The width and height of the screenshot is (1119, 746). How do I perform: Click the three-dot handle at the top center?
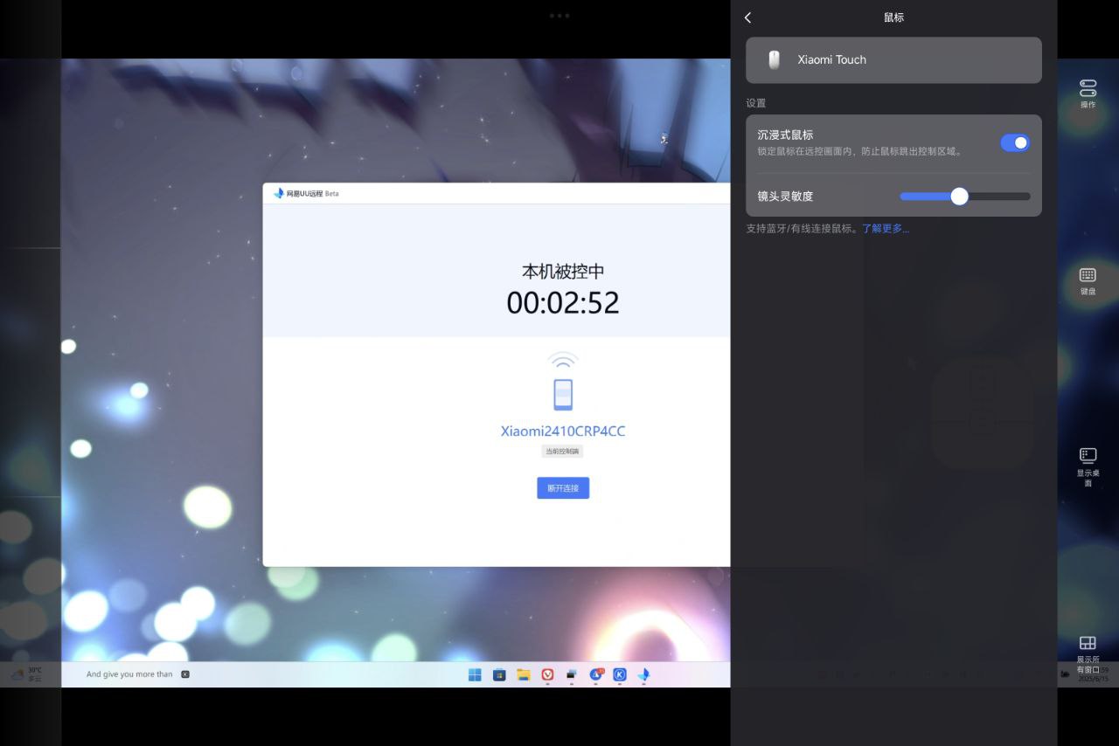pos(559,16)
